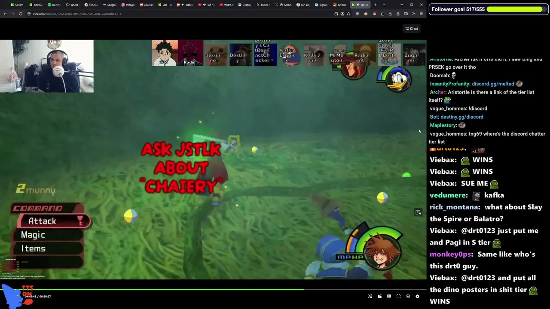Click the InsanityProfanity username in chat
550x309 pixels.
[450, 84]
